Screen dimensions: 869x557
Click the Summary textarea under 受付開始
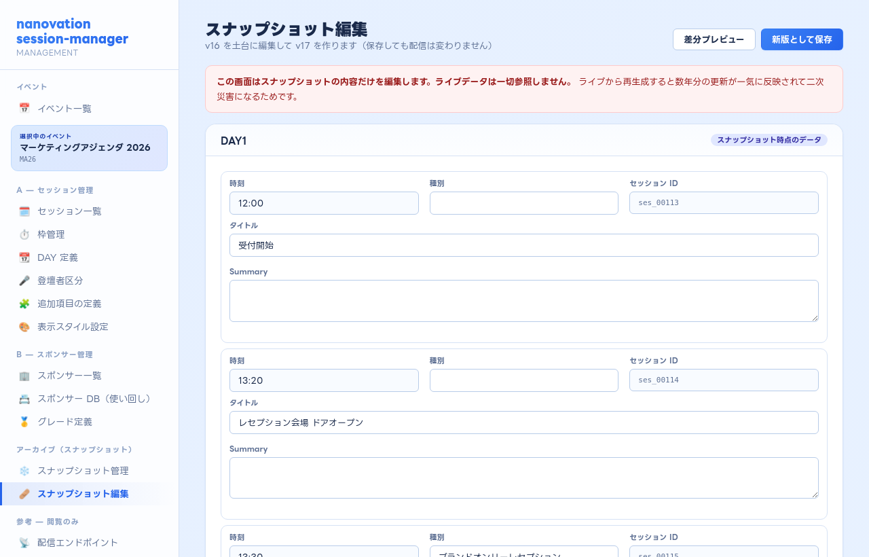pos(524,301)
